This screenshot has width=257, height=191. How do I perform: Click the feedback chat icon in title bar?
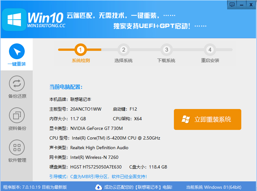(x=232, y=5)
